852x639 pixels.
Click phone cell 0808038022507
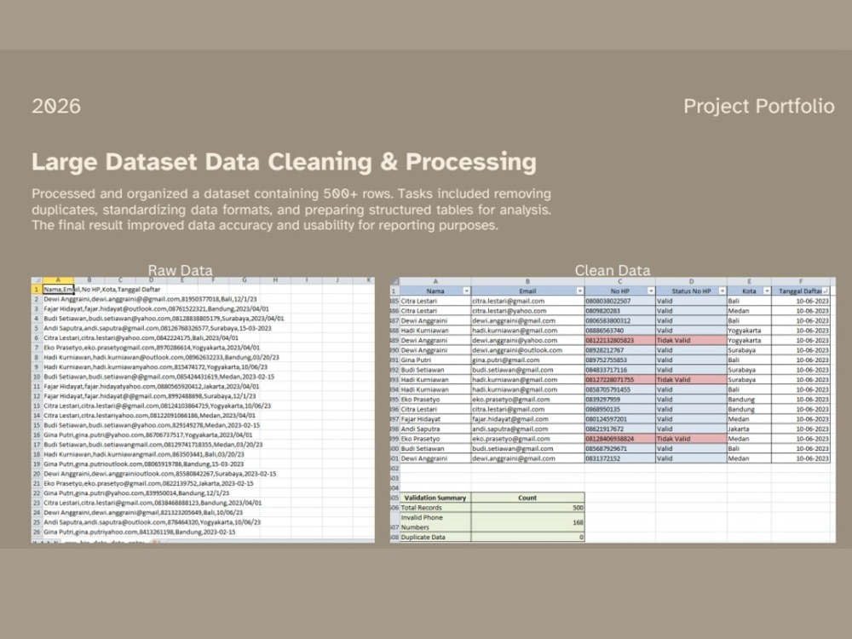(x=620, y=301)
